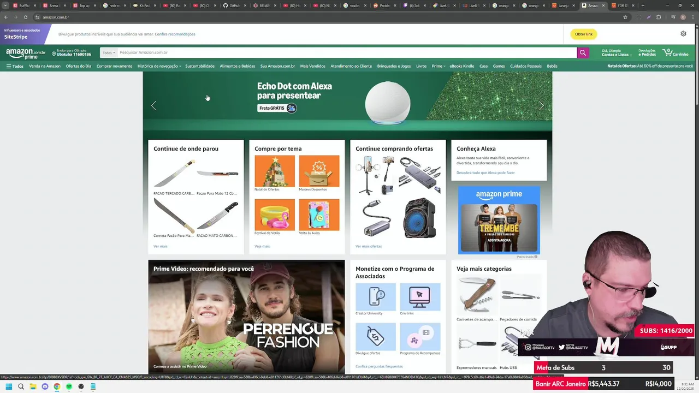Open Windows taskbar search
Screen dimensions: 699x393
[21, 386]
